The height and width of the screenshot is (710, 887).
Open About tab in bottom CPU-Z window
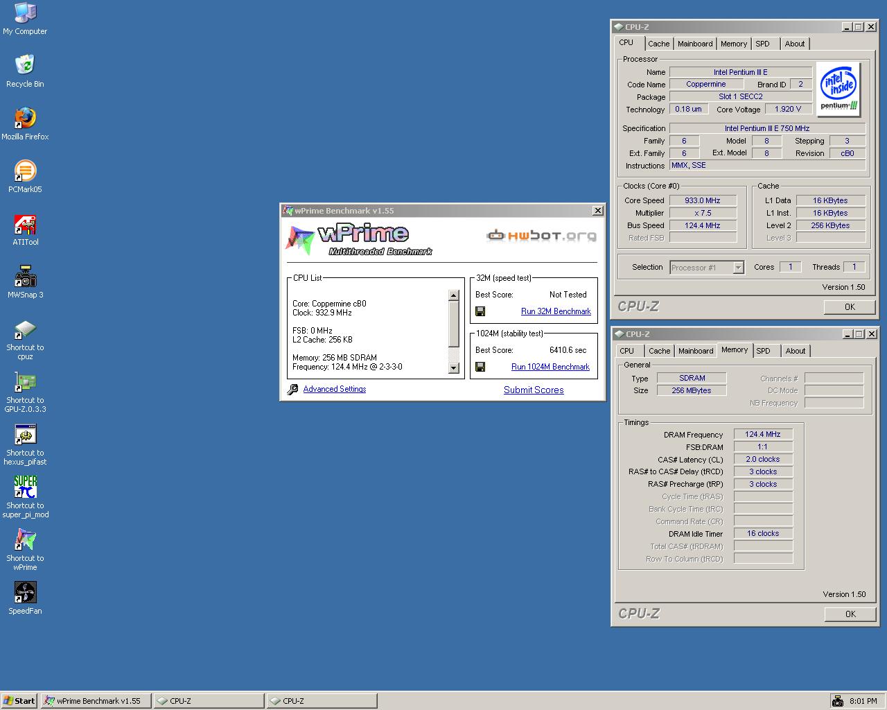(796, 351)
